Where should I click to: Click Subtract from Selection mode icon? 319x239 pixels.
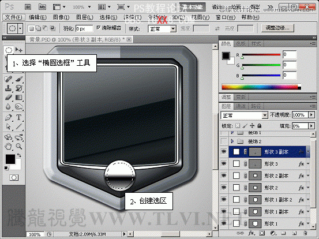pyautogui.click(x=45, y=28)
